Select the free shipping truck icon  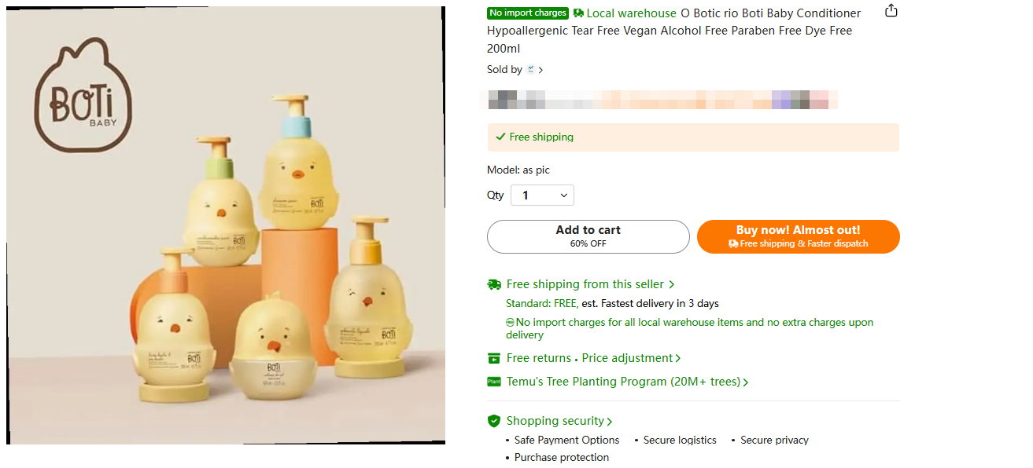pos(495,283)
